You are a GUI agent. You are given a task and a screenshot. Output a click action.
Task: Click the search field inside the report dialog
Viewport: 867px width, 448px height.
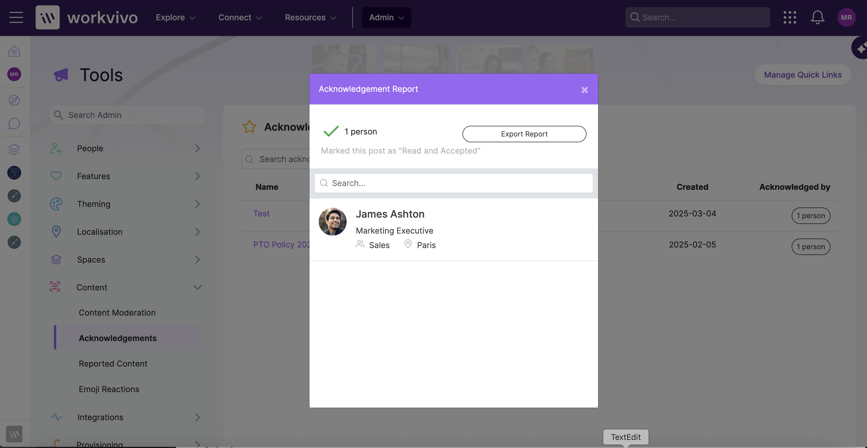click(x=453, y=183)
